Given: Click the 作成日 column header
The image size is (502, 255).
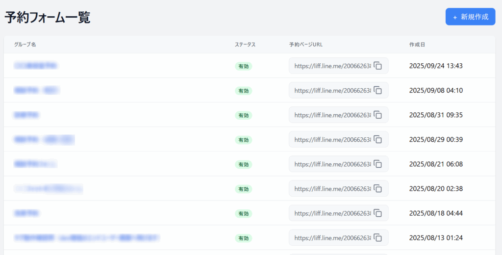Looking at the screenshot, I should [417, 45].
